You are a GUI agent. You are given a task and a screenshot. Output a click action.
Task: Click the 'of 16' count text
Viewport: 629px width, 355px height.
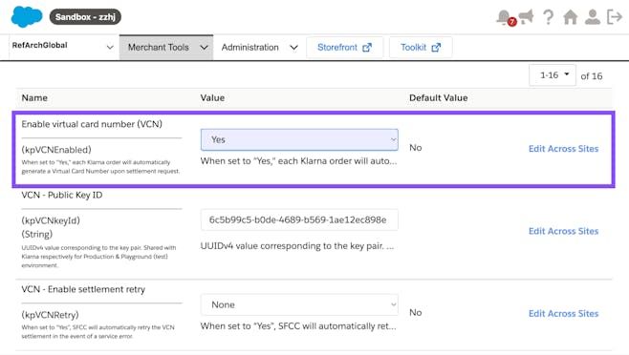(592, 76)
